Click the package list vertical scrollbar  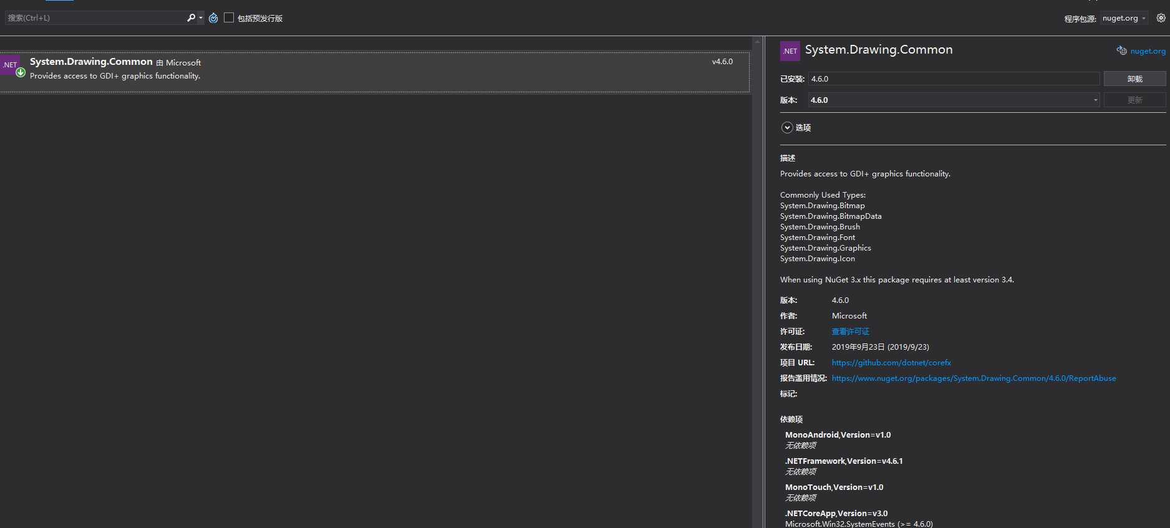[x=757, y=282]
